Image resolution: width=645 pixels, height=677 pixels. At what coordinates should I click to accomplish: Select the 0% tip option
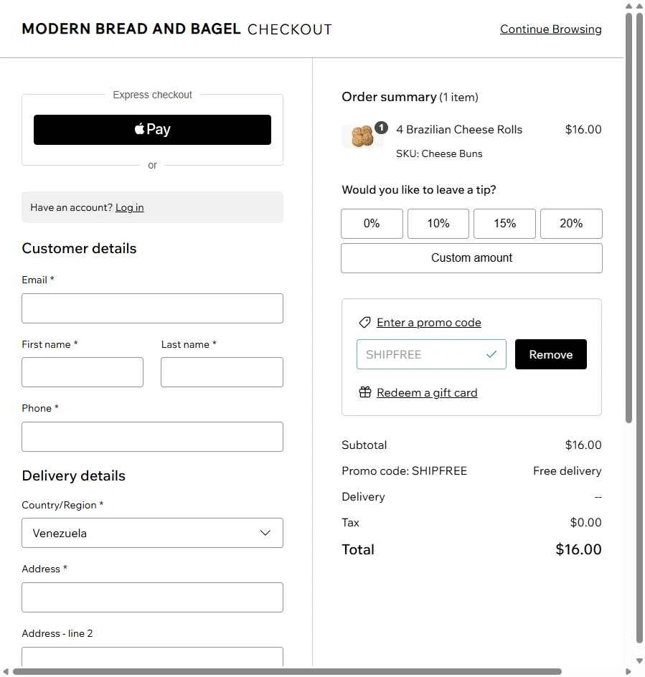point(372,223)
